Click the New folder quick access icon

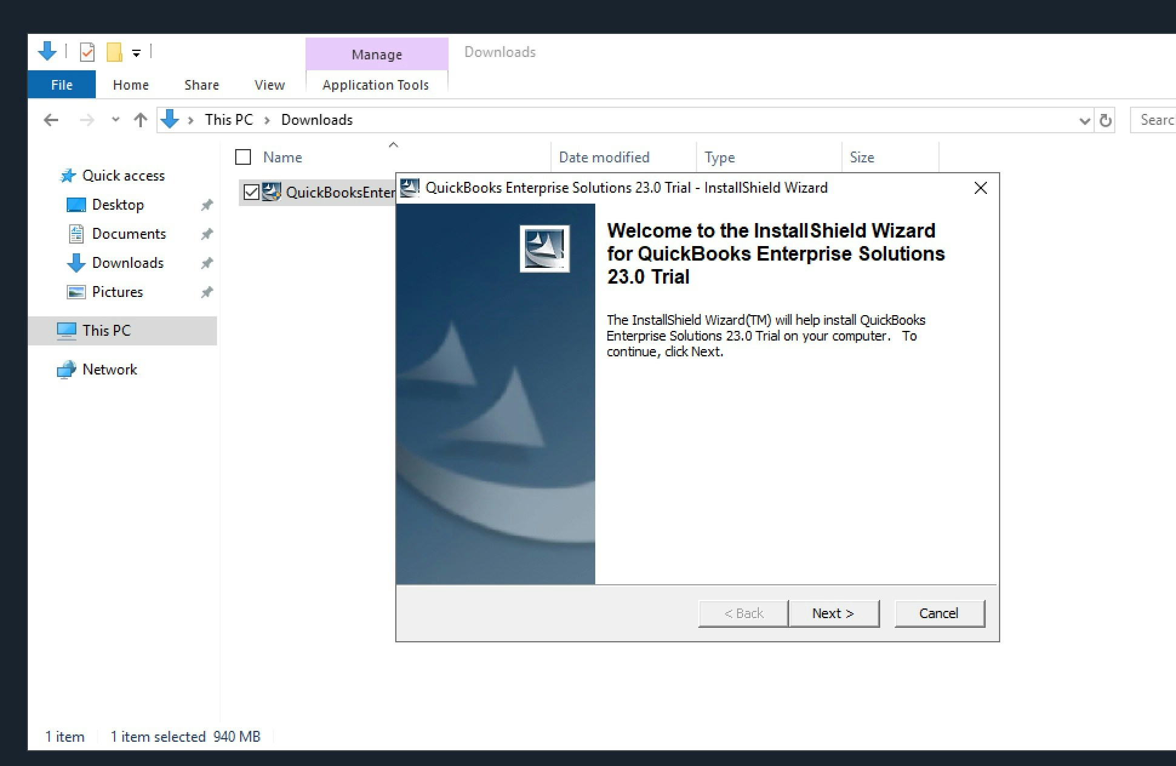tap(114, 52)
